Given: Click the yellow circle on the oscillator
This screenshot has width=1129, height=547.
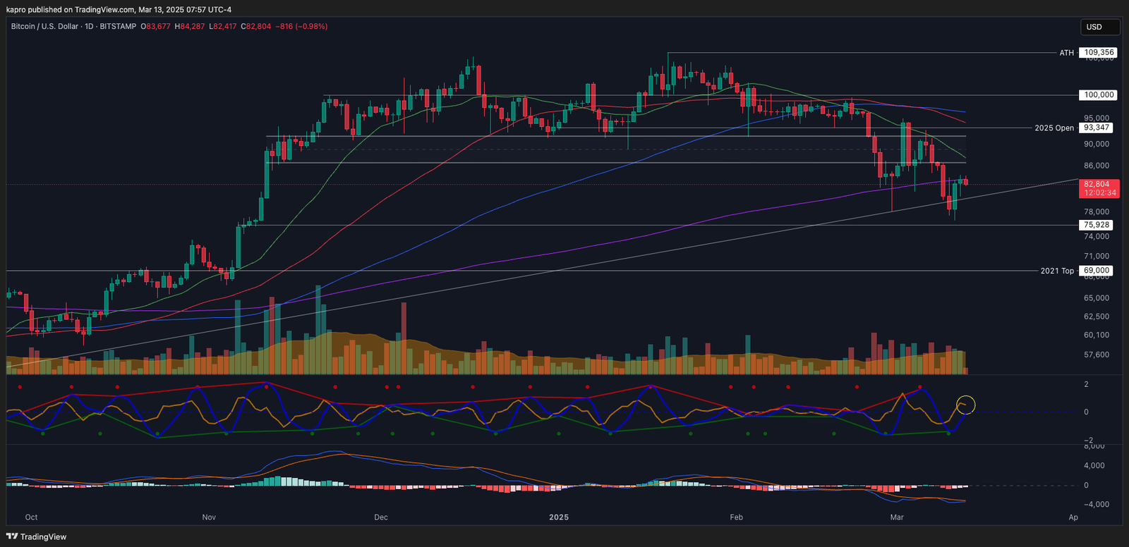Looking at the screenshot, I should (966, 405).
